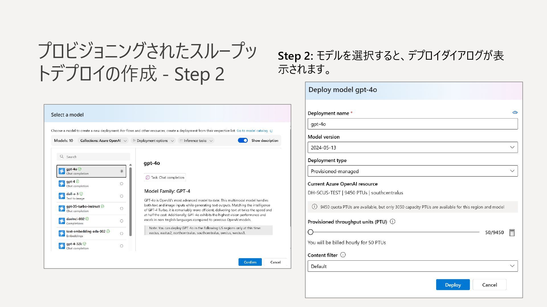Select the gpt-4 radio button

(122, 184)
